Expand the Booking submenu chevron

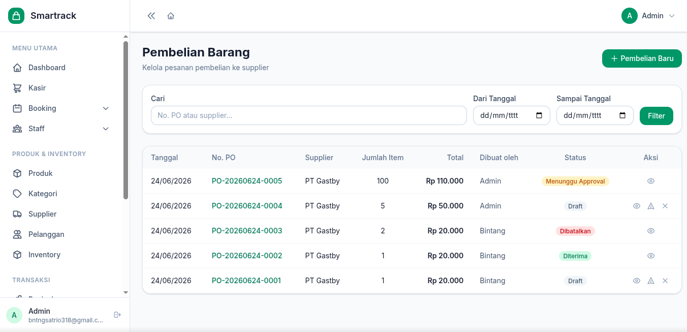106,108
